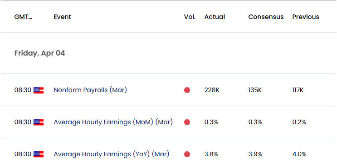Click the 4.0% previous value for Earnings YoY
Screen dimensions: 337x168
299,154
